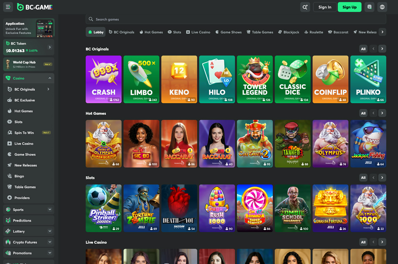Click All button for BC Originals
Screen dimensions: 398x264
click(363, 49)
